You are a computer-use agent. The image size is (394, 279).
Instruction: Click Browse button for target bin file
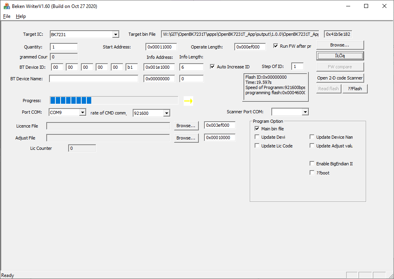[340, 45]
